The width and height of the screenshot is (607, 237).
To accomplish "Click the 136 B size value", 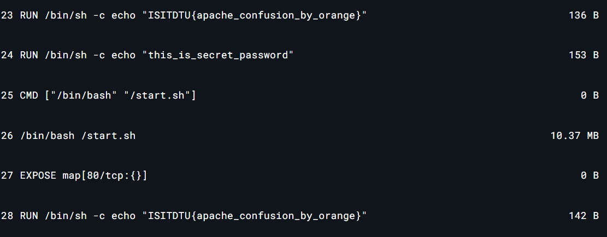I will (x=584, y=15).
